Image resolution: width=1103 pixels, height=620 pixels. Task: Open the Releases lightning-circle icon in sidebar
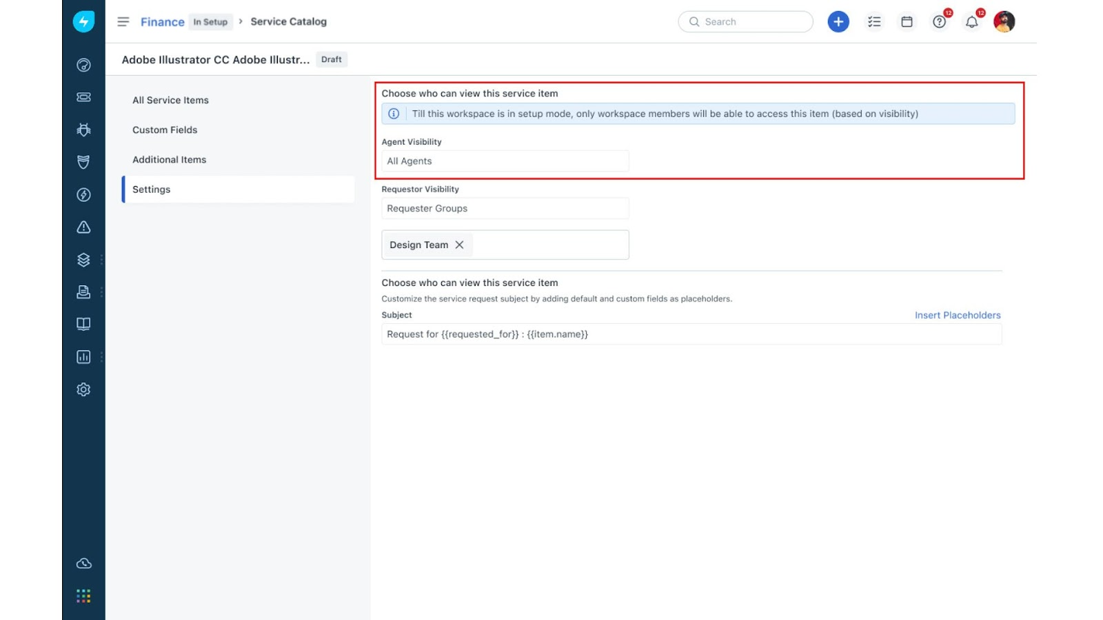[x=83, y=195]
